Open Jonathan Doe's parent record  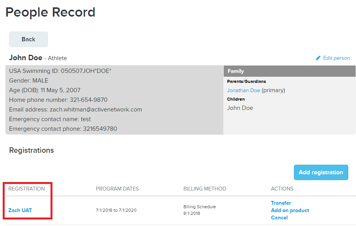pos(243,90)
